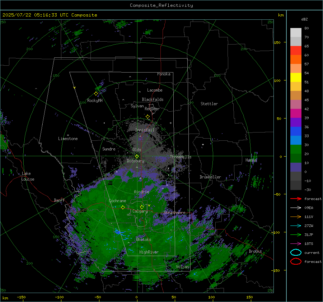Click the RedDeer city label
Viewport: 323px width, 302px height.
click(152, 109)
